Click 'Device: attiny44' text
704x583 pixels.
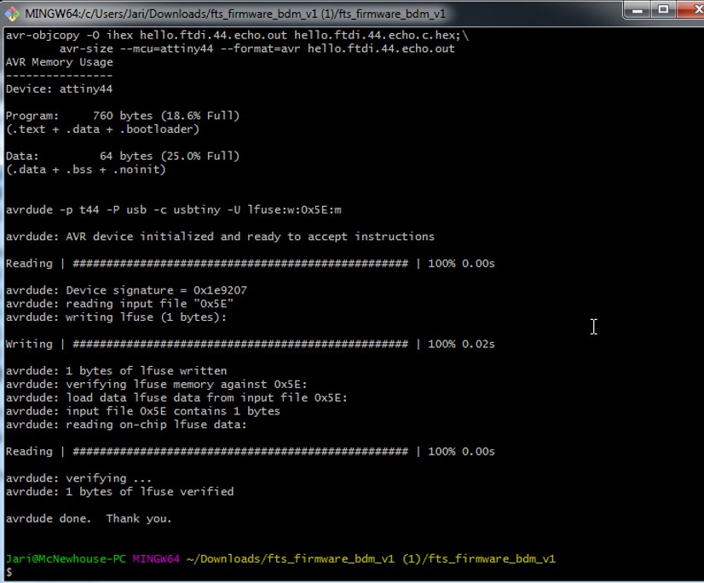tap(59, 89)
